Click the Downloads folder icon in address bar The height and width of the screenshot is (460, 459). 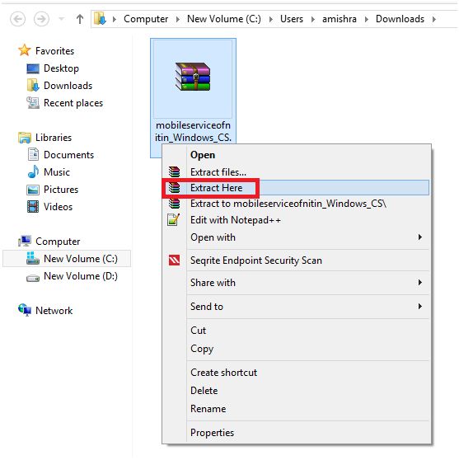coord(100,19)
